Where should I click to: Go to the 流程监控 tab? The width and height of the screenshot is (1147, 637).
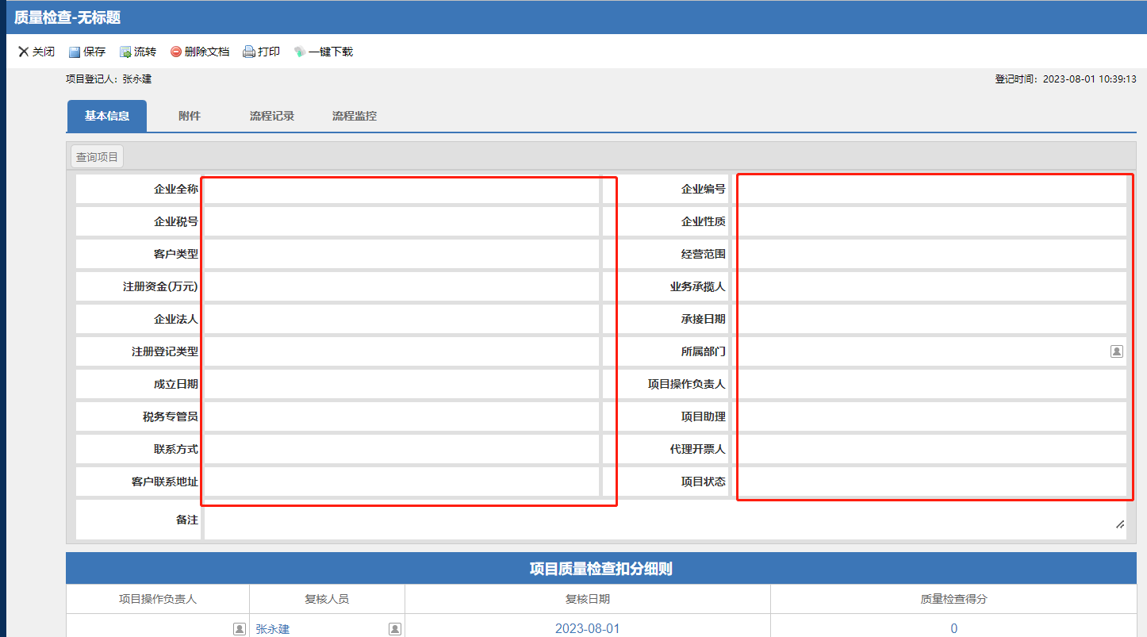coord(355,116)
